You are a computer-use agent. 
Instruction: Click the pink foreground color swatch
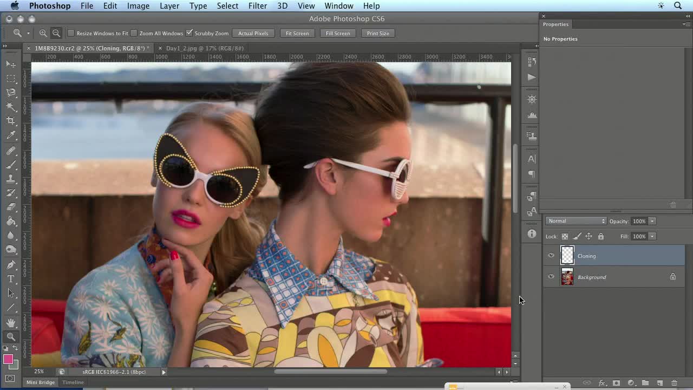point(8,360)
